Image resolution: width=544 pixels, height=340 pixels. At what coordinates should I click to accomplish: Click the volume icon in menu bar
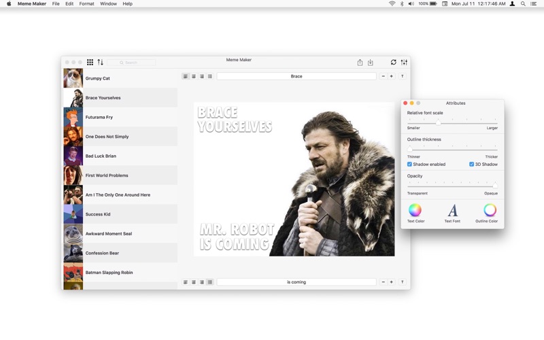411,4
